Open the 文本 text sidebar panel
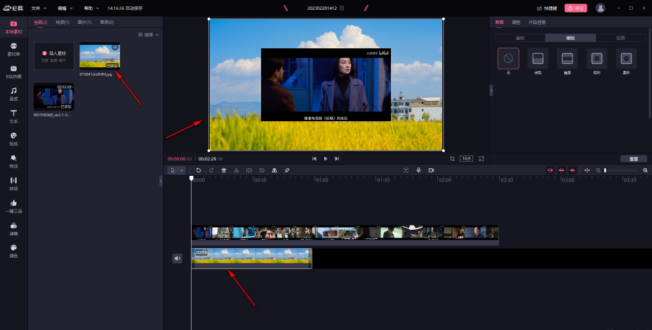Screen dimensions: 652x330 [x=13, y=115]
